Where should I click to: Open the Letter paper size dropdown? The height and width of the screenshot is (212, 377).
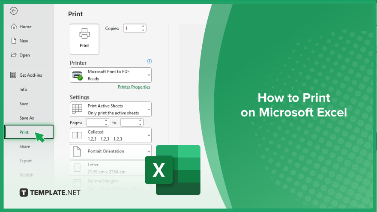(x=111, y=168)
